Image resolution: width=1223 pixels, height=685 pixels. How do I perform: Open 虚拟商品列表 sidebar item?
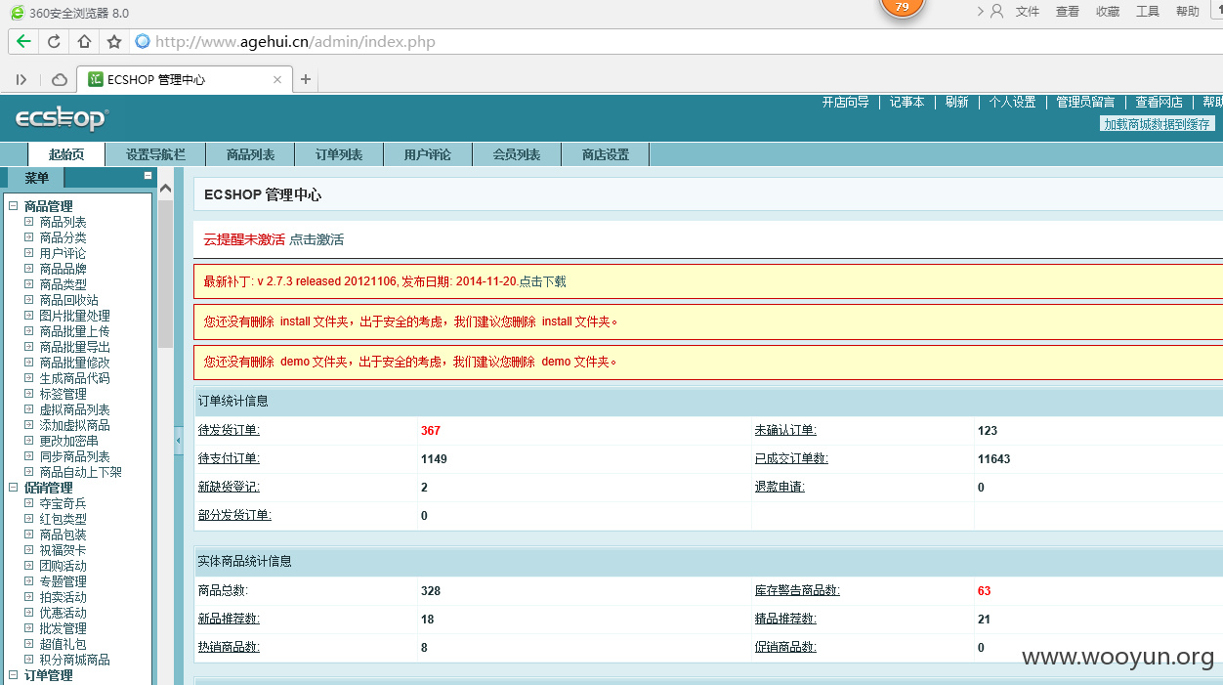74,409
